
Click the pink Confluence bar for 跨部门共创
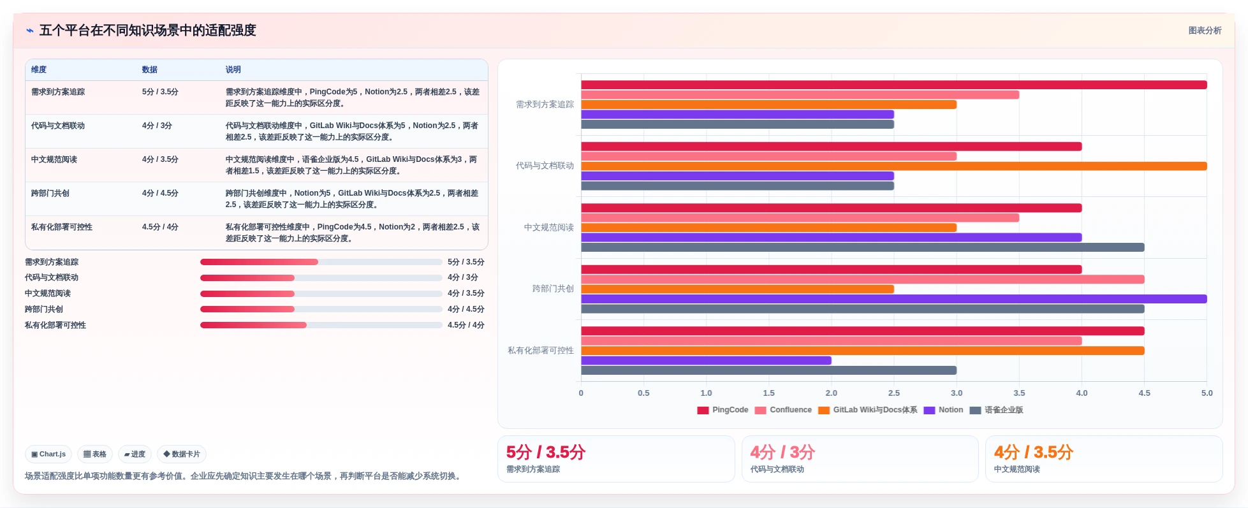(x=862, y=279)
